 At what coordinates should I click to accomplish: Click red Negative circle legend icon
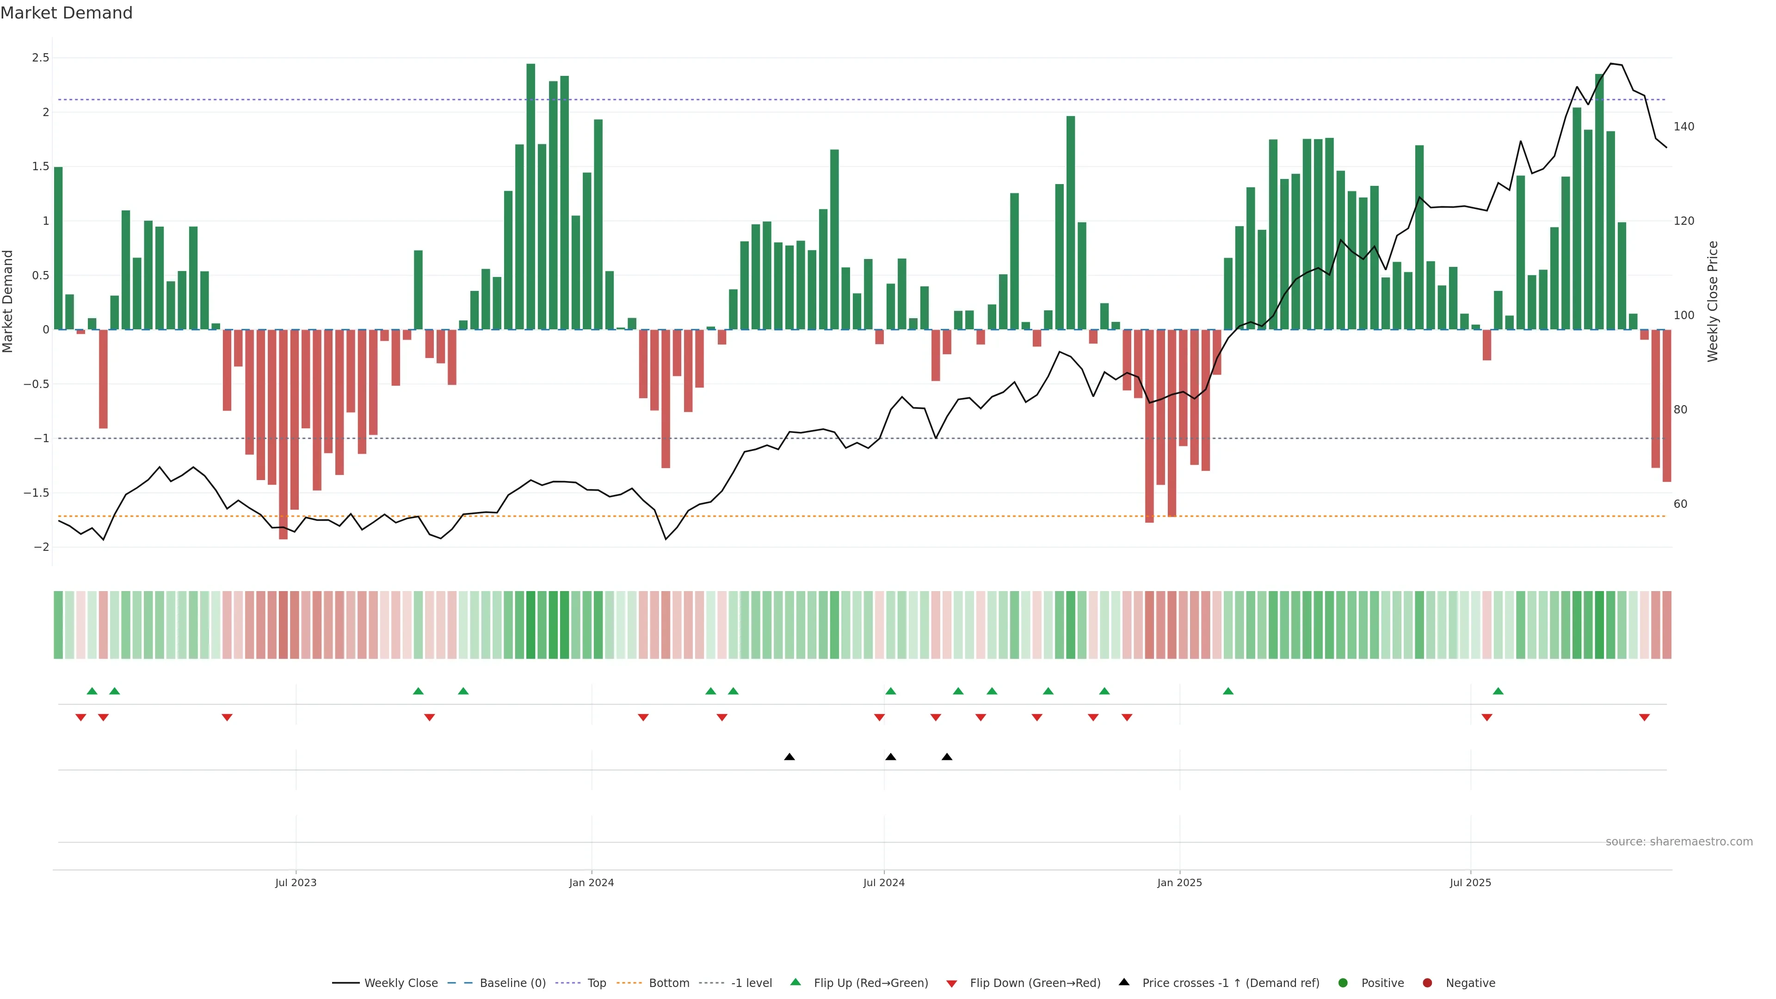point(1427,983)
